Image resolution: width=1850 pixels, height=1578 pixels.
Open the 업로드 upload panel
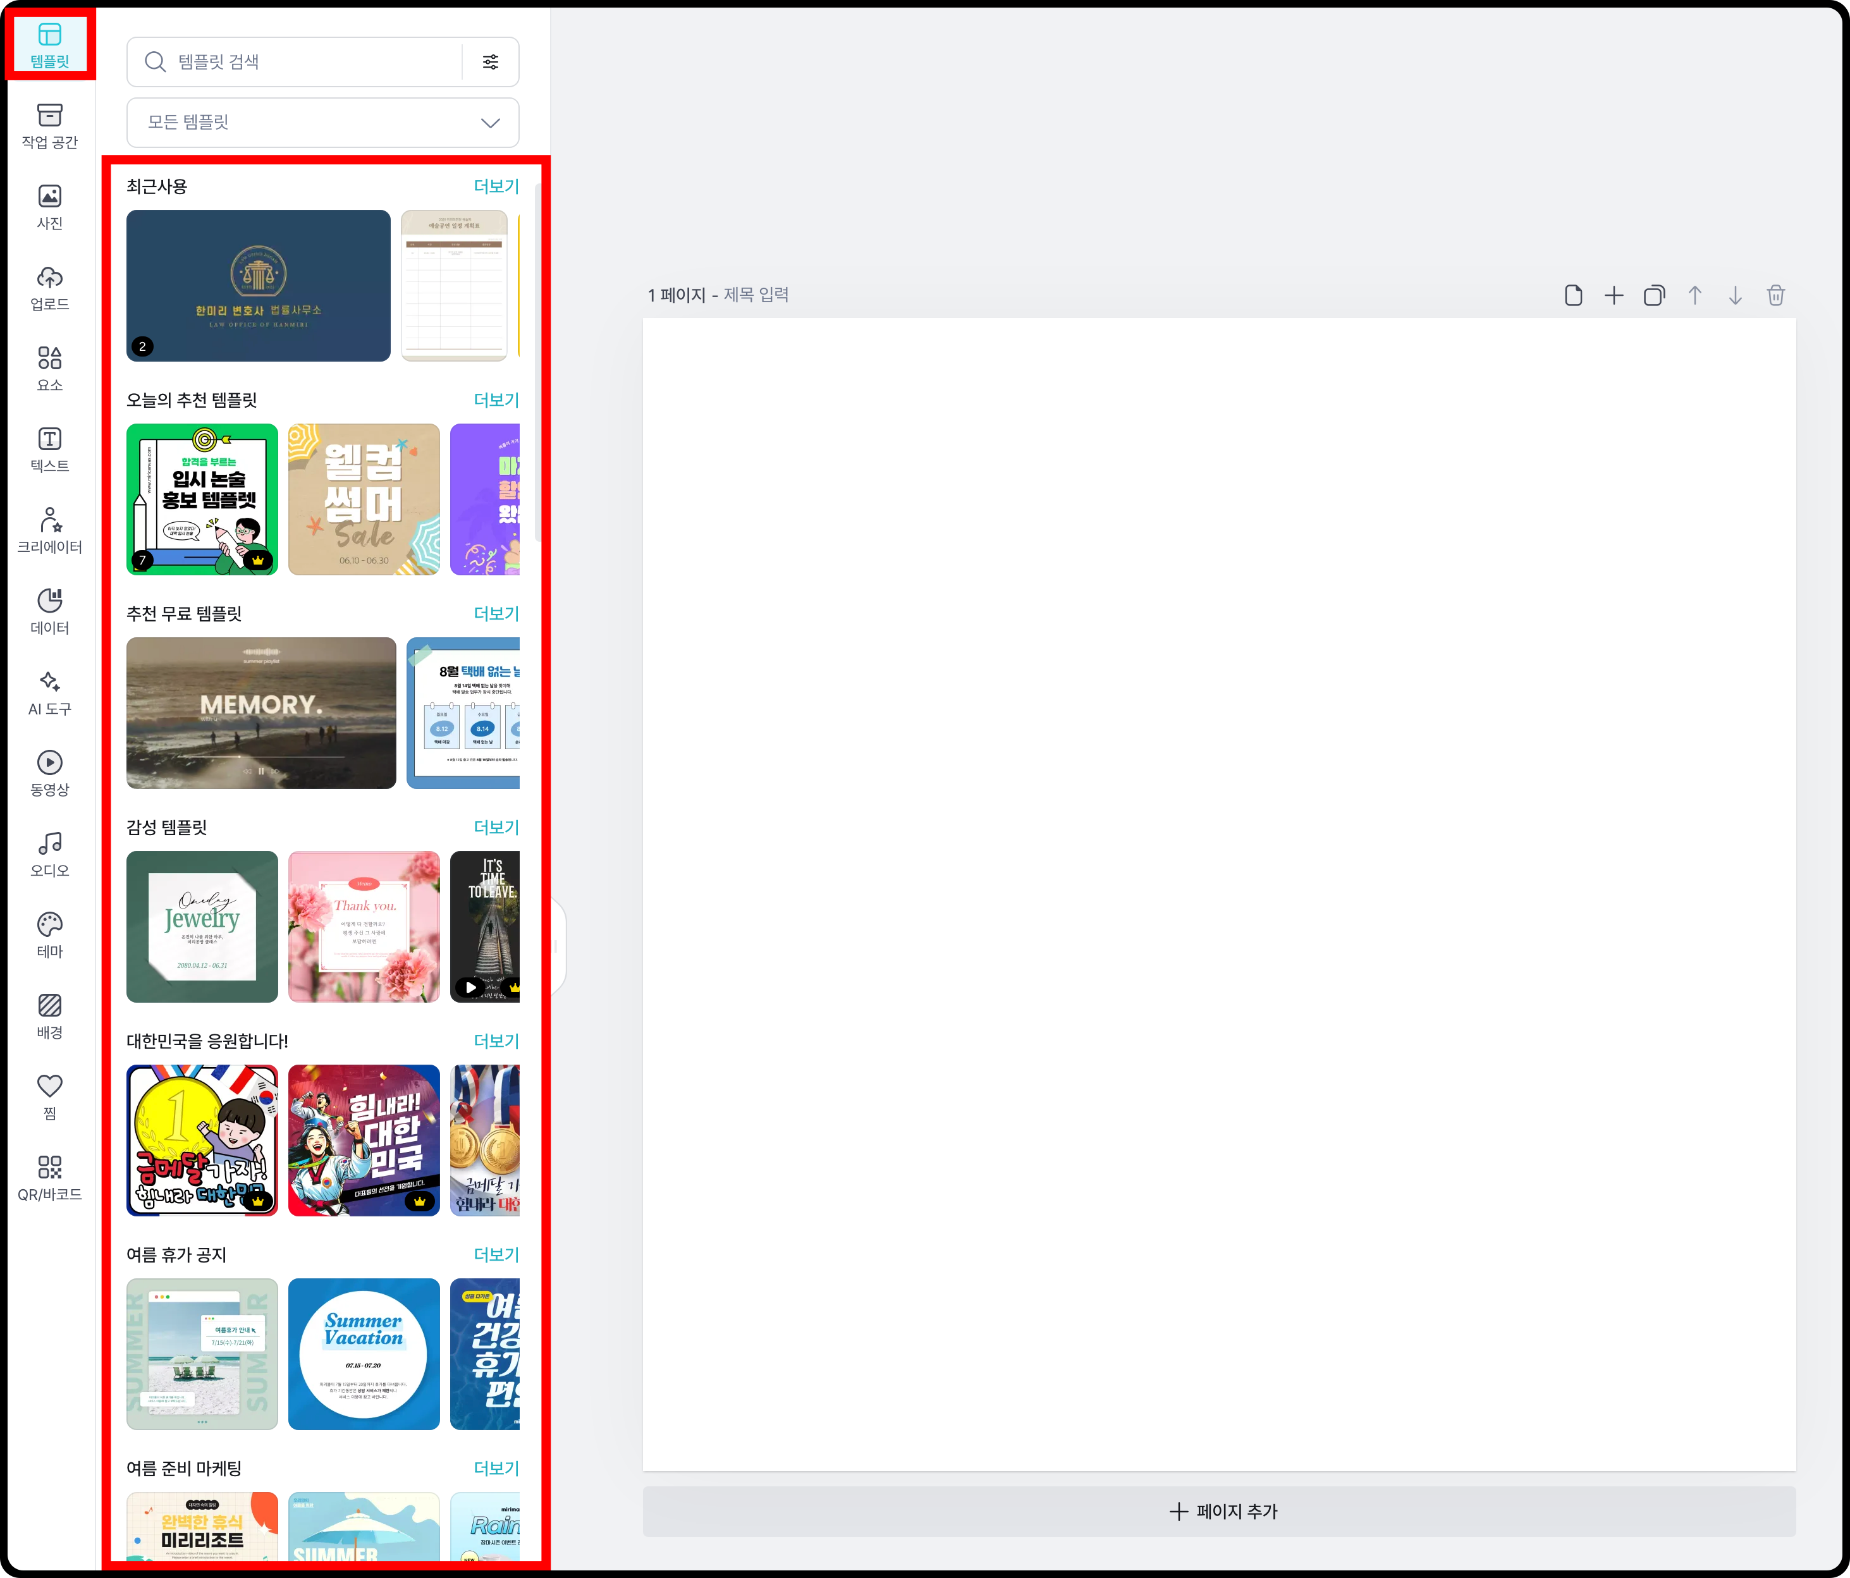coord(49,288)
